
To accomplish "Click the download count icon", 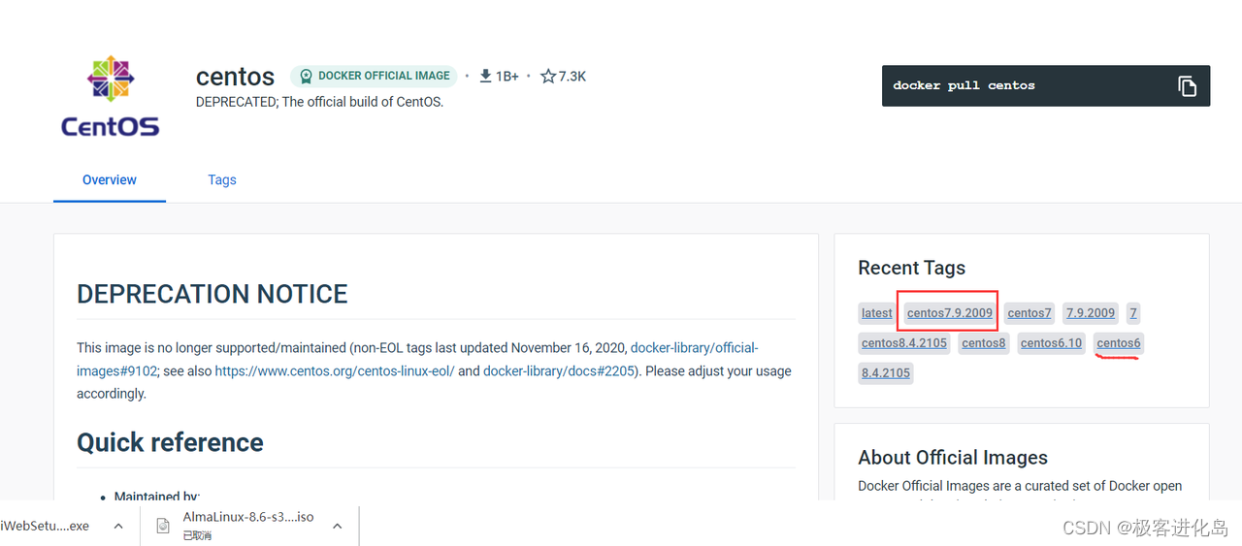I will (x=486, y=76).
